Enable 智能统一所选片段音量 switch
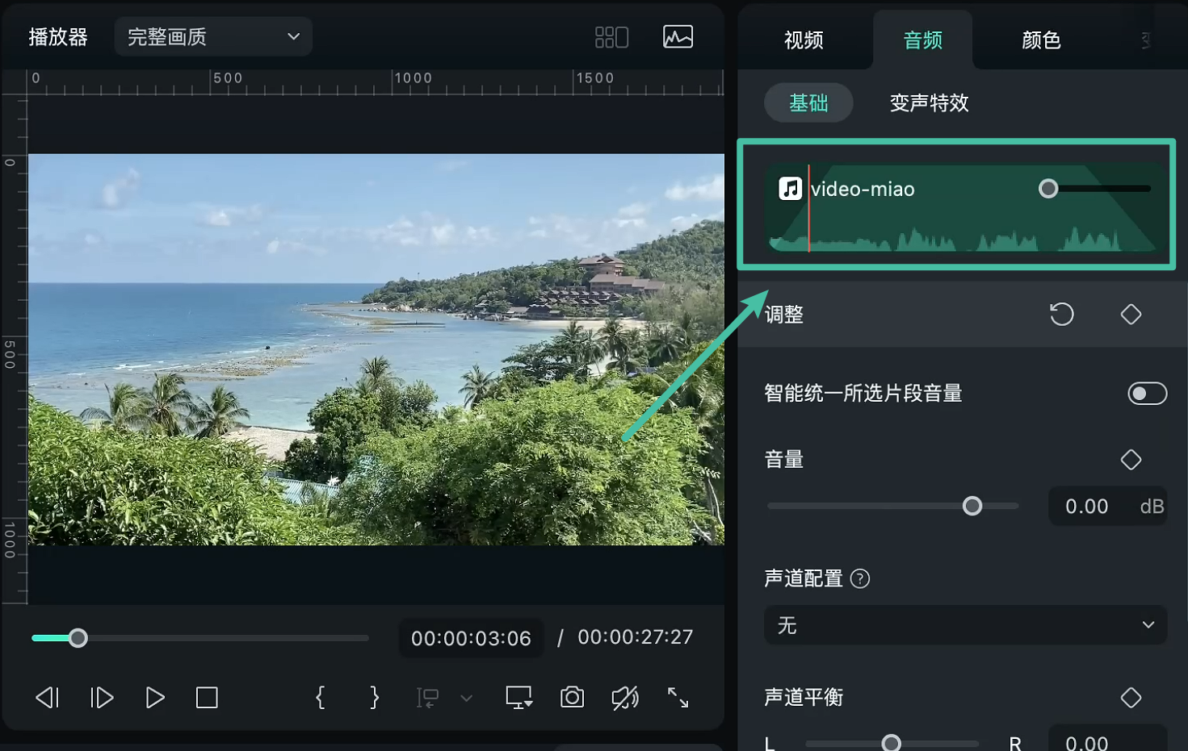 click(1146, 394)
